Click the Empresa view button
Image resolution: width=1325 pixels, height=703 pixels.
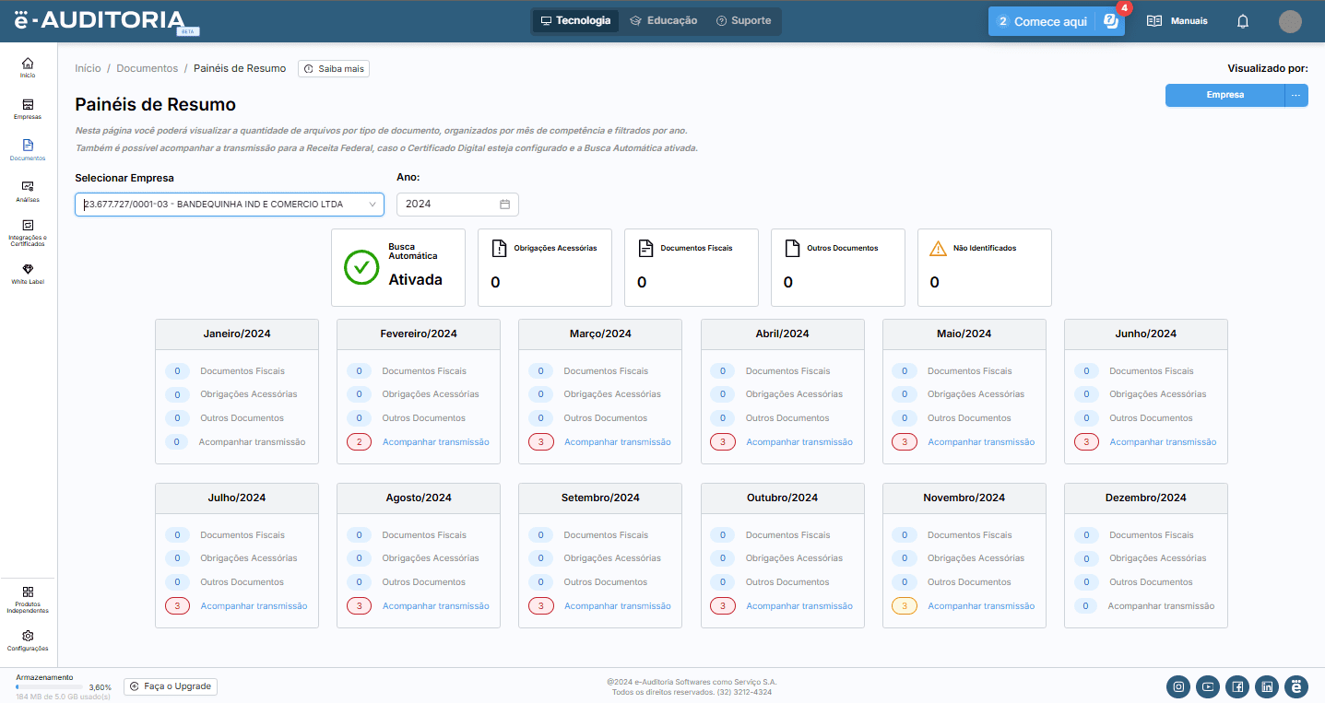pyautogui.click(x=1224, y=95)
